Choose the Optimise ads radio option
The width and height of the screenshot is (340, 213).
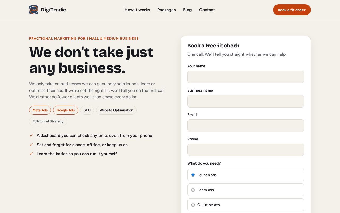click(193, 205)
